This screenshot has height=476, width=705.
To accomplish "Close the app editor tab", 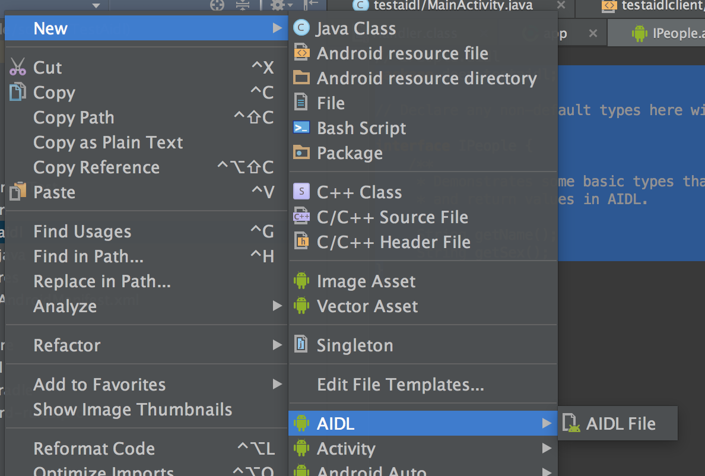I will tap(593, 33).
